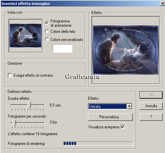Open the Effetto dropdown arrow
Viewport: 165px width, 153px height.
pyautogui.click(x=129, y=106)
